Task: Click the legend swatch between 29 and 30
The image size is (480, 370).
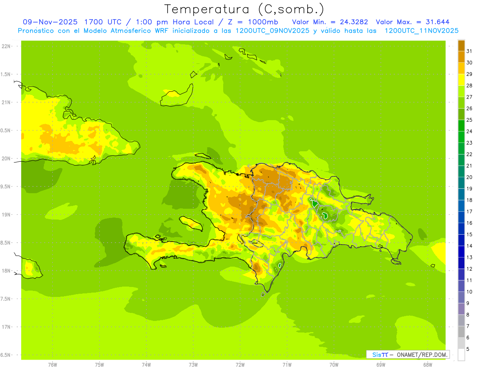Action: (461, 68)
